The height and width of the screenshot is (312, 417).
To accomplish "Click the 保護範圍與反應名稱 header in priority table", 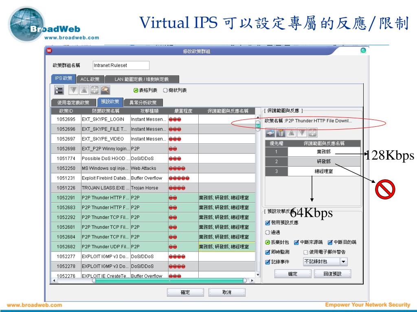I will pos(324,143).
